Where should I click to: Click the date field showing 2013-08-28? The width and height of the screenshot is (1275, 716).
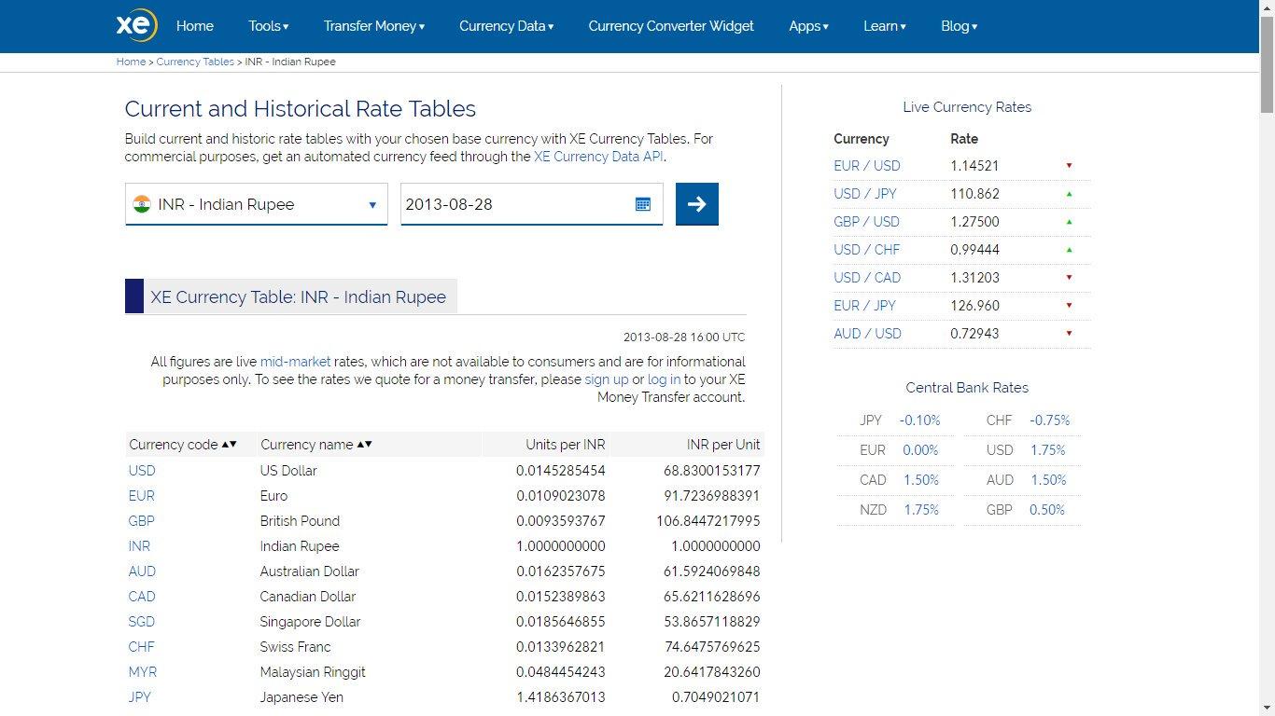point(532,204)
